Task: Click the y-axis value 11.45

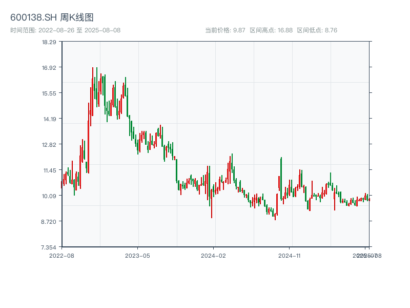Action: point(49,170)
